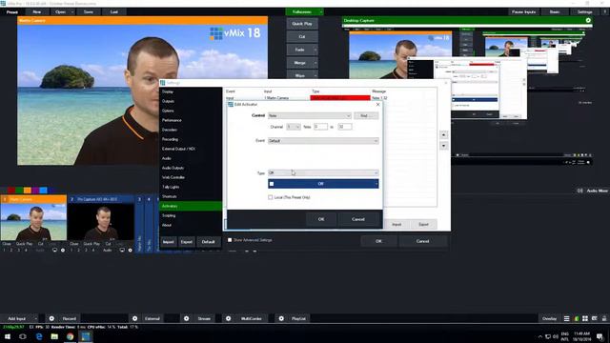
Task: Open Type dropdown in Edit Activator
Action: 323,172
